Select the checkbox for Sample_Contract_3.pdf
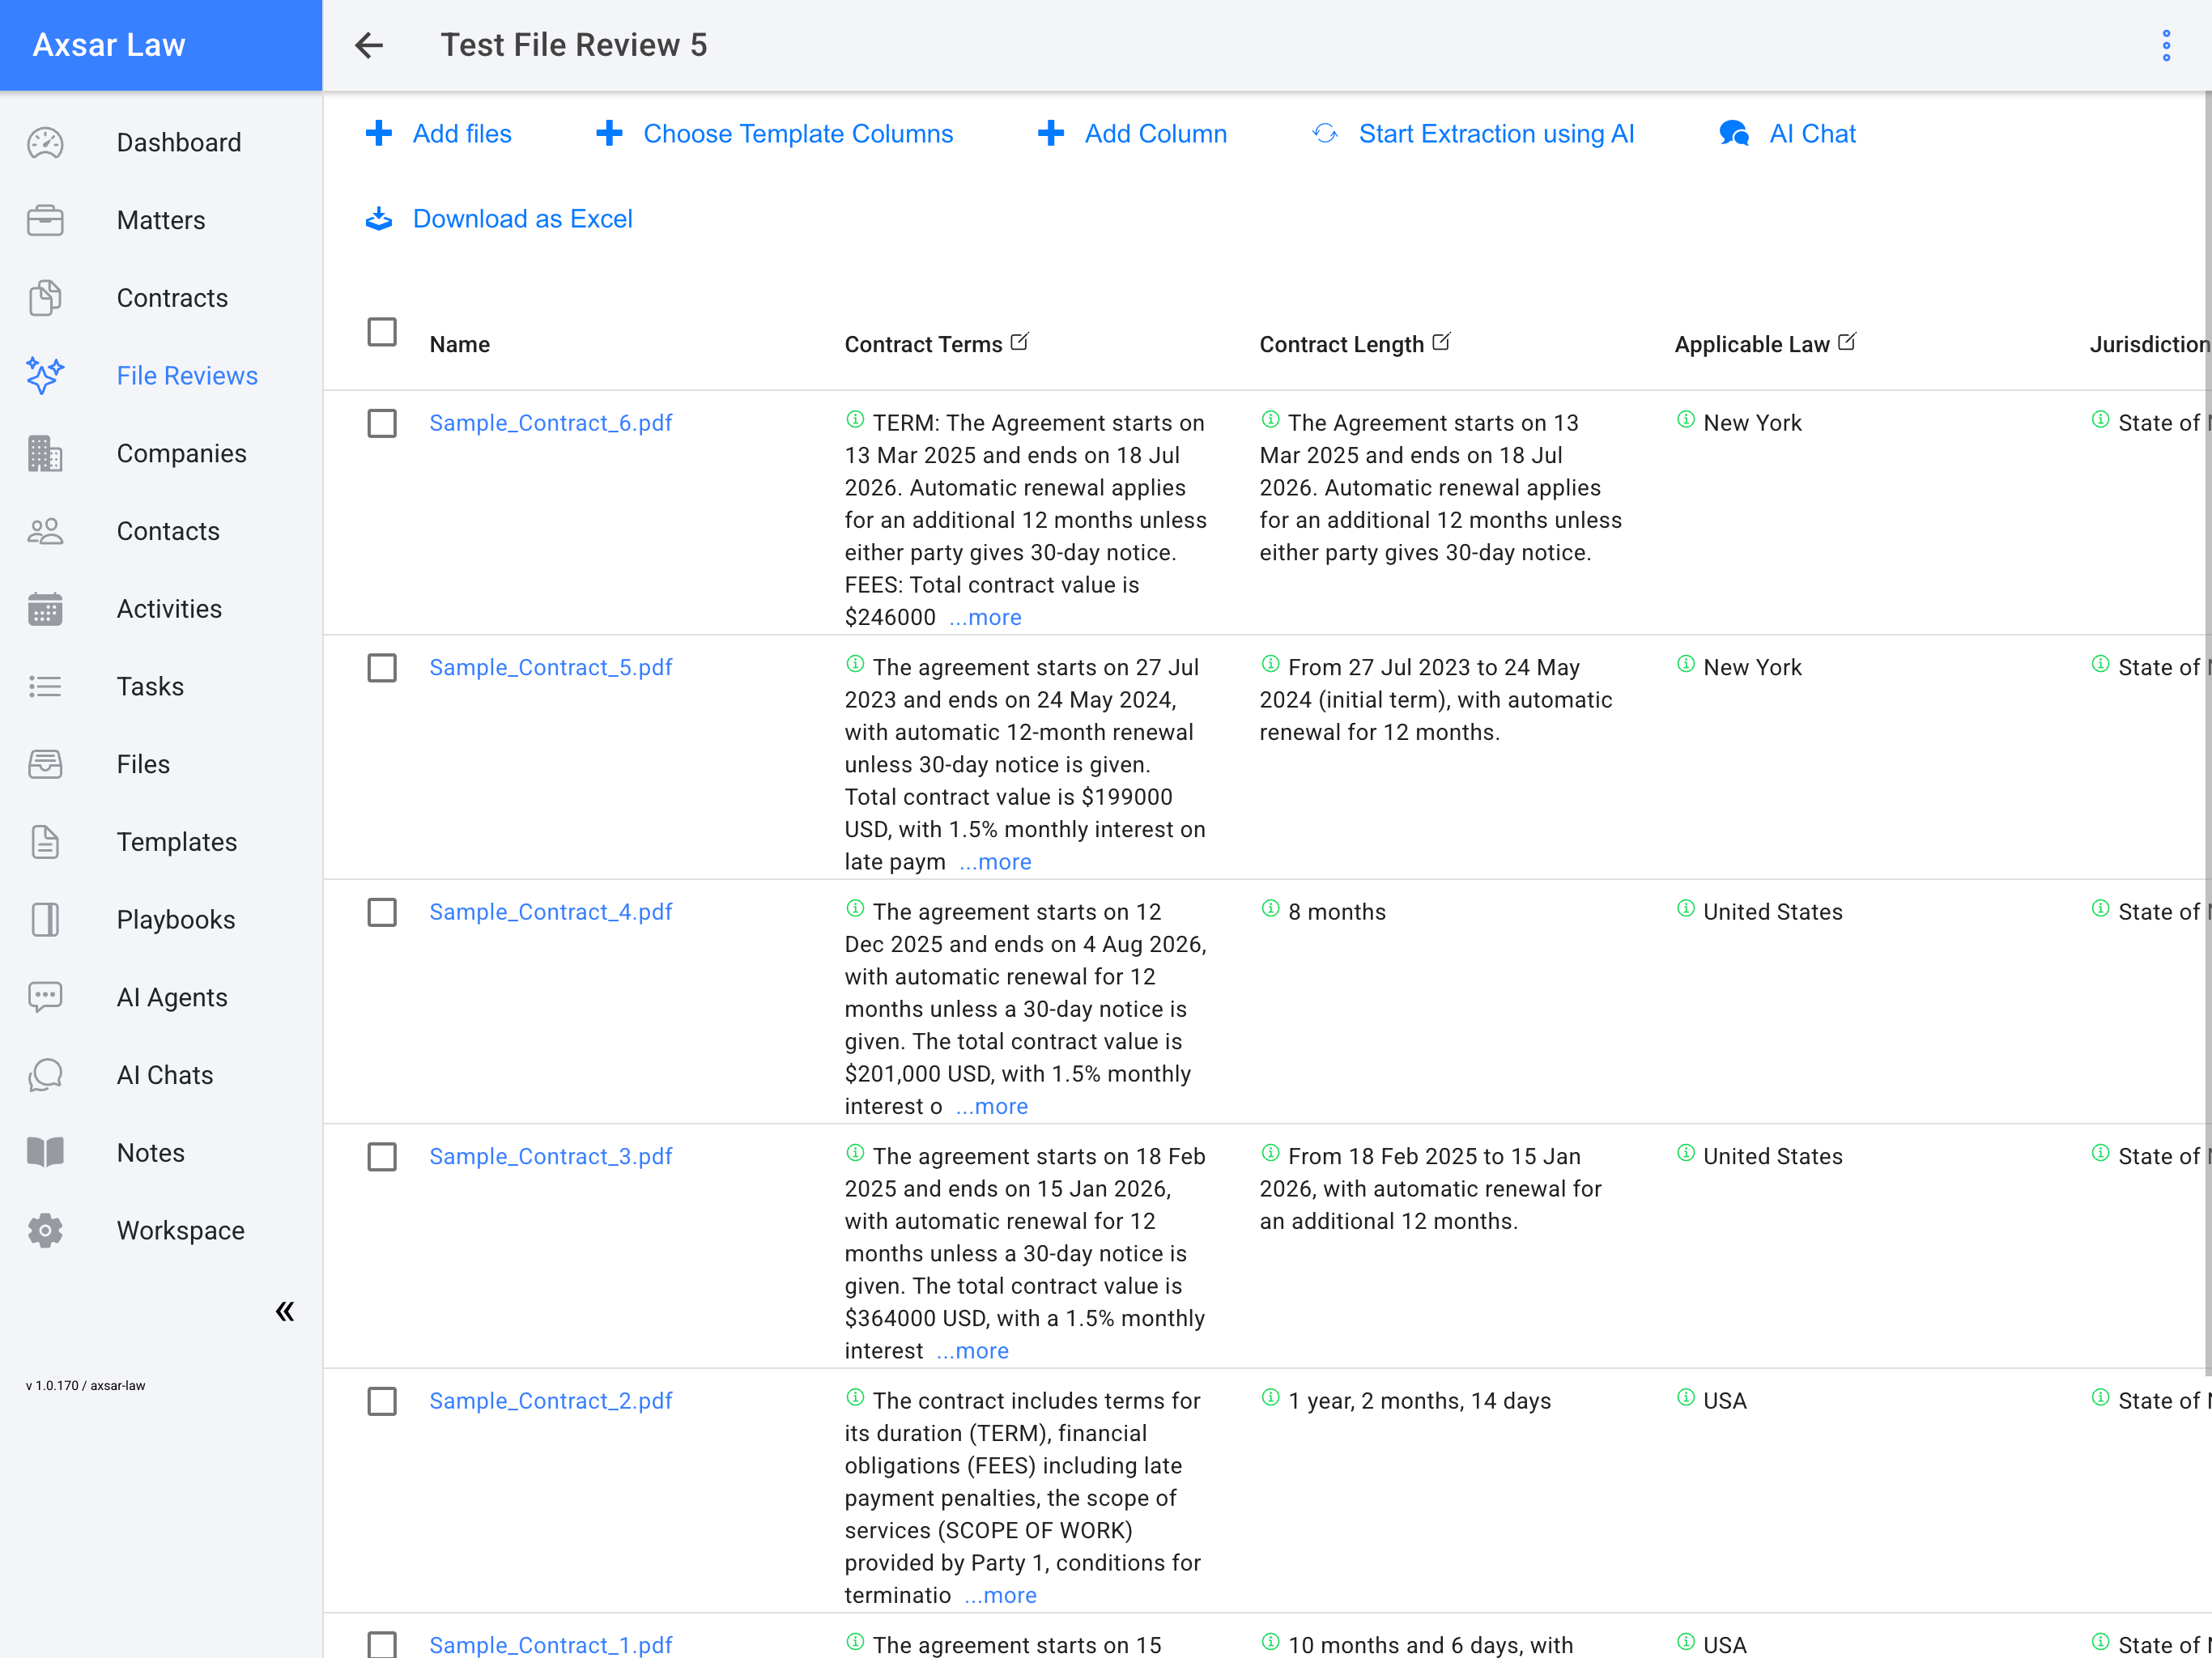Image resolution: width=2212 pixels, height=1658 pixels. pos(382,1157)
